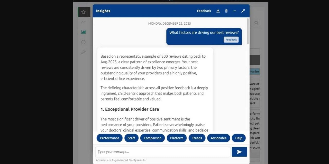The width and height of the screenshot is (329, 164).
Task: Select the Performance suggestion chip
Action: [109, 138]
